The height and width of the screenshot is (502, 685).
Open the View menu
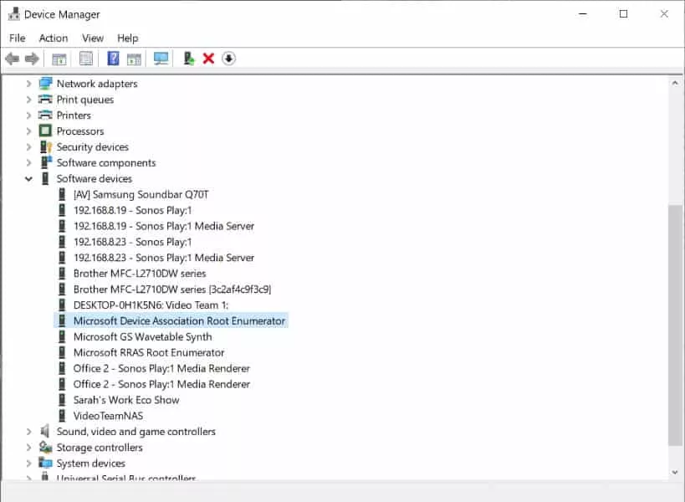[93, 38]
